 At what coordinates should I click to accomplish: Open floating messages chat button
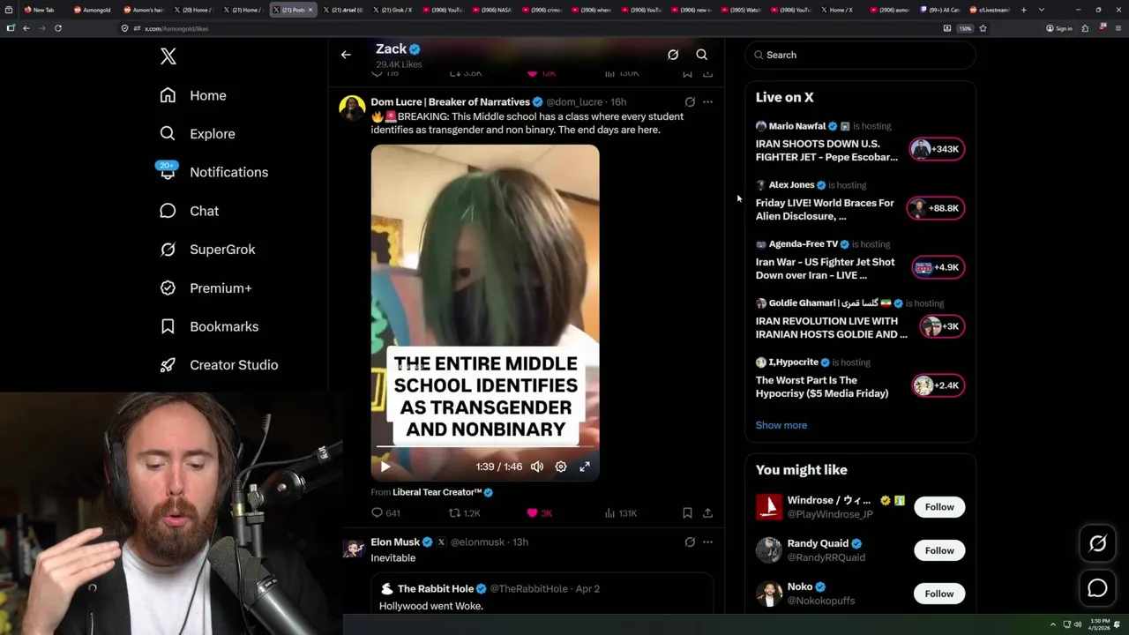point(1097,587)
